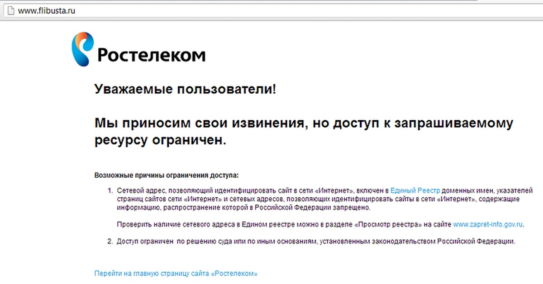Click list number 1 of access reasons
The height and width of the screenshot is (284, 543).
coord(110,190)
